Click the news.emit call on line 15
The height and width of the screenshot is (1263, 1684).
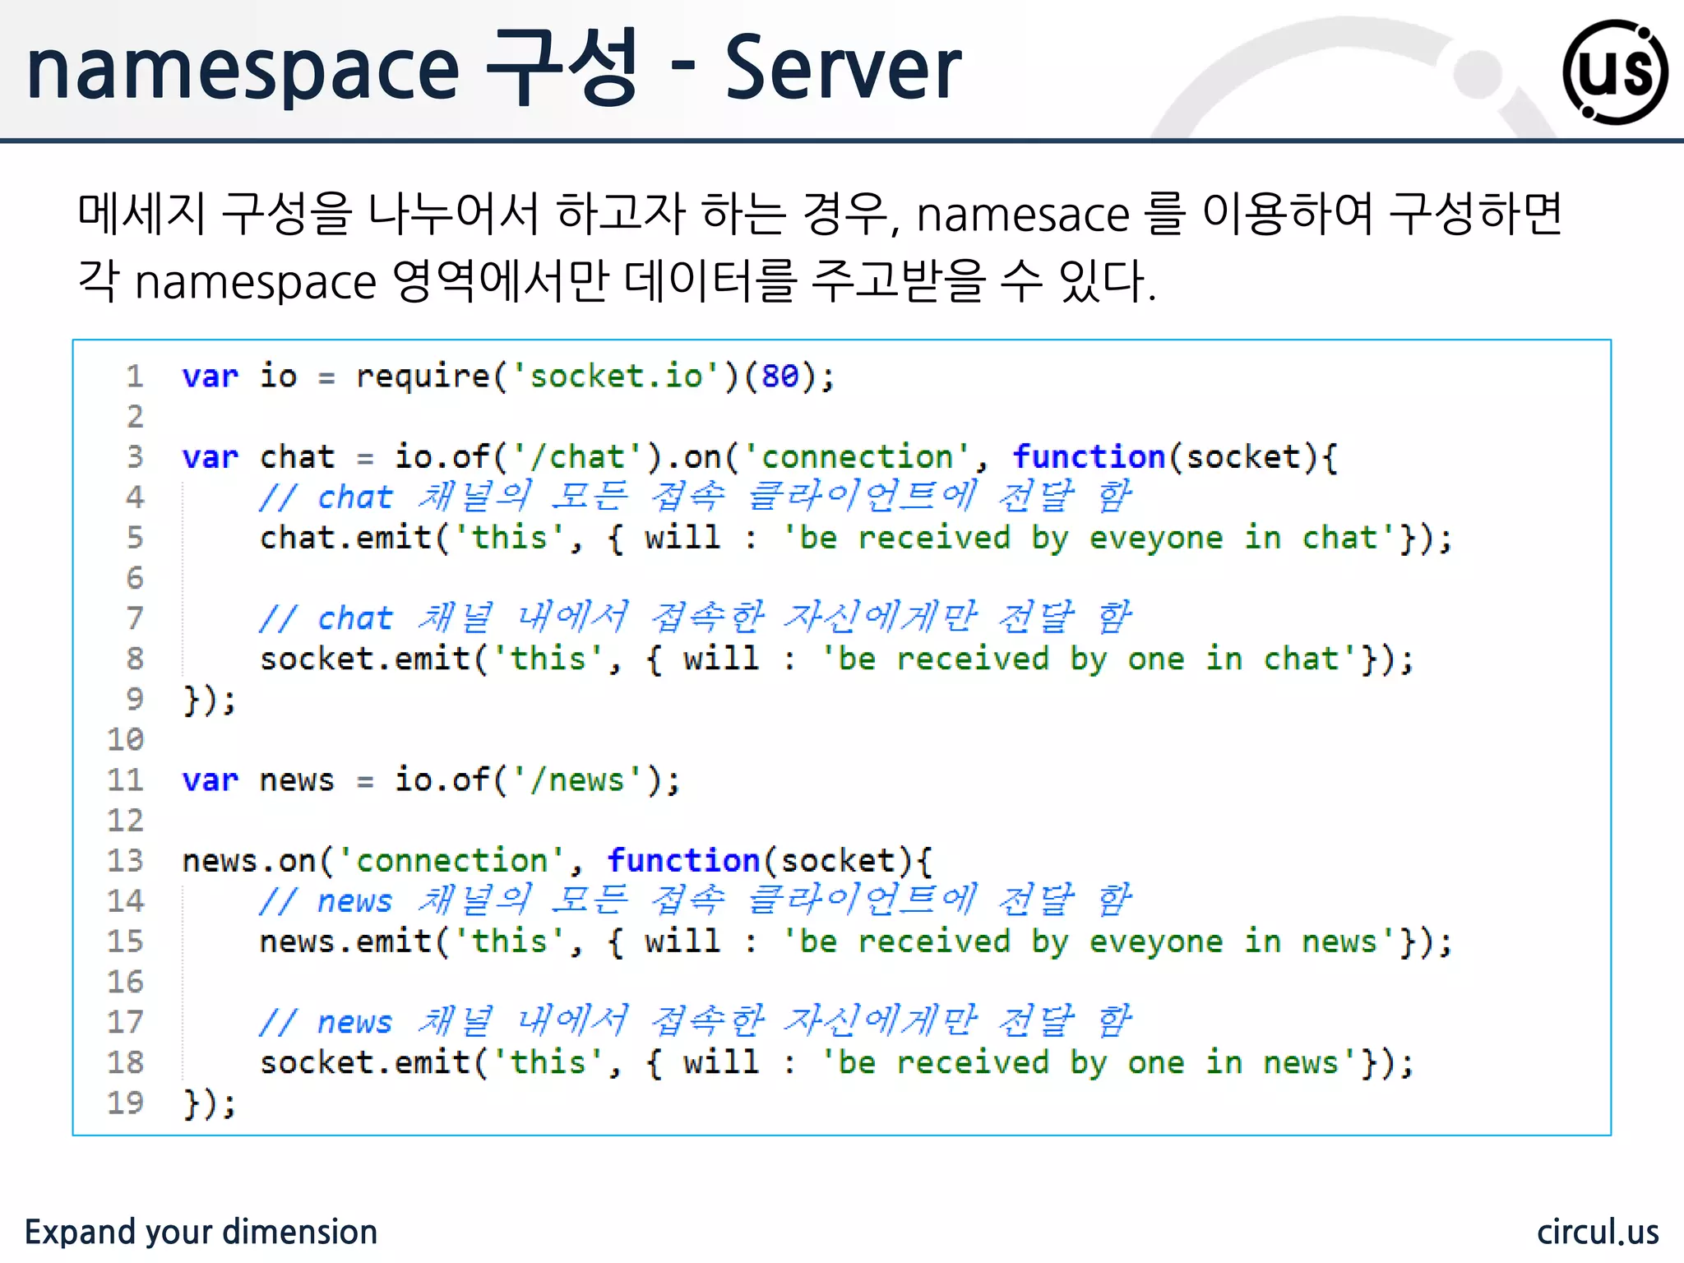pyautogui.click(x=345, y=941)
